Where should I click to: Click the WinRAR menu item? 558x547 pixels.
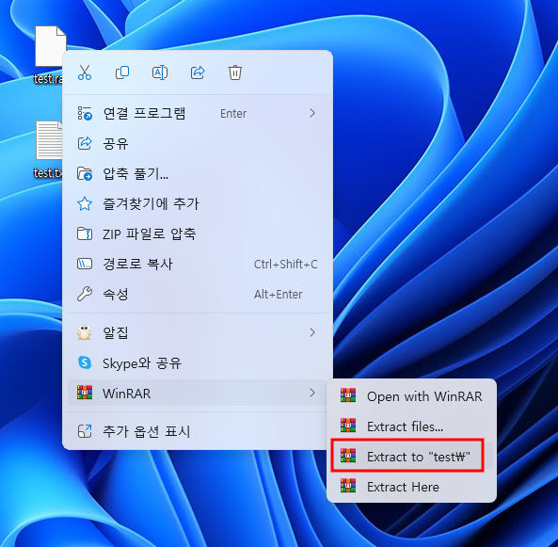click(x=198, y=393)
